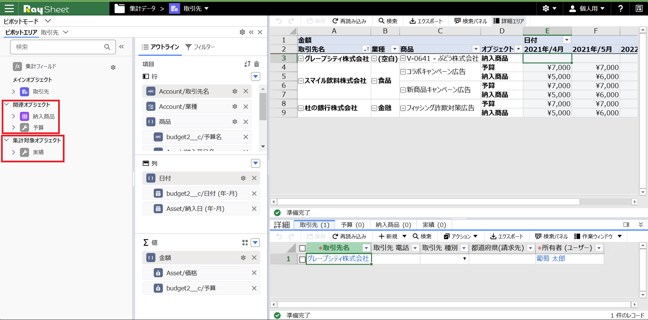This screenshot has height=320, width=648.
Task: Remove Account/業種 from rows
Action: [246, 106]
